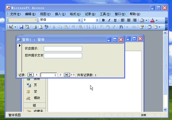Click the 状态提示 text box
This screenshot has width=172, height=120.
click(x=63, y=49)
